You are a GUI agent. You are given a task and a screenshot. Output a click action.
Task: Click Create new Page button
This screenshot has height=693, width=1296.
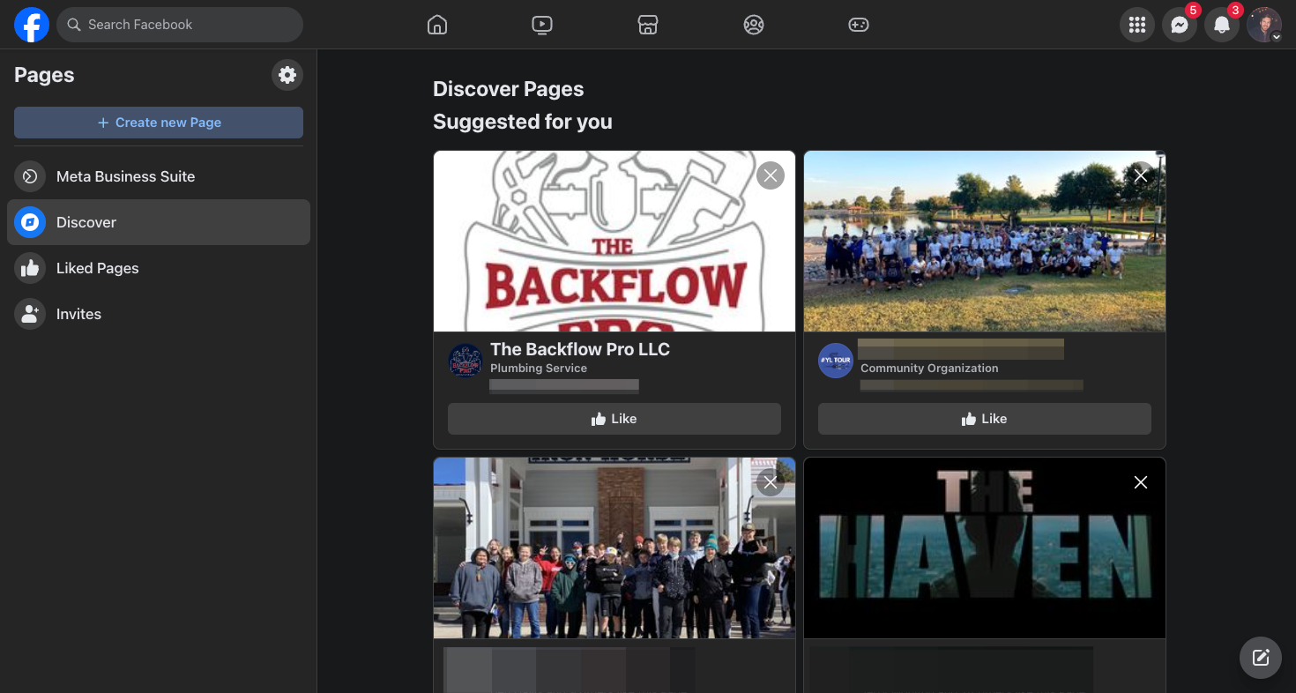click(x=159, y=123)
